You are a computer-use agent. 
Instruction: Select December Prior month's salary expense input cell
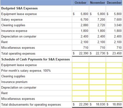pyautogui.click(x=114, y=71)
